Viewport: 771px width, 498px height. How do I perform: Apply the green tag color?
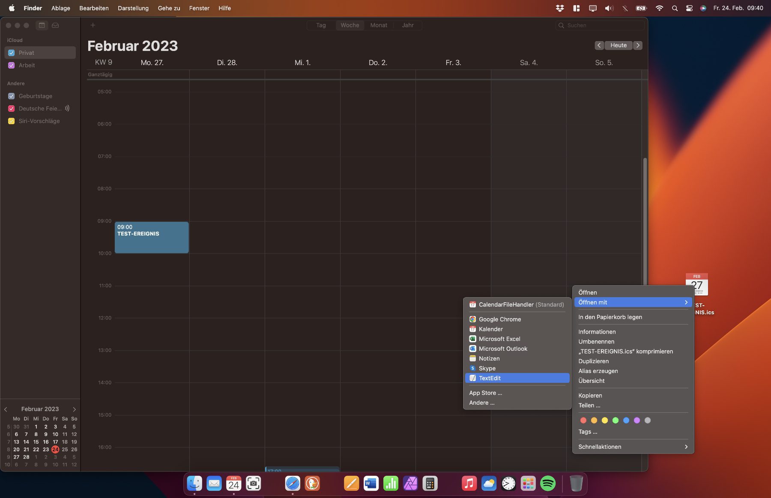616,420
